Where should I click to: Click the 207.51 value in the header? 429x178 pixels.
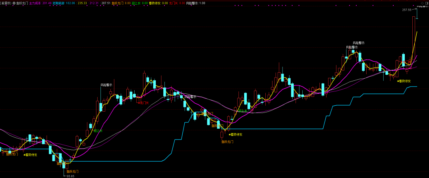tap(106, 3)
